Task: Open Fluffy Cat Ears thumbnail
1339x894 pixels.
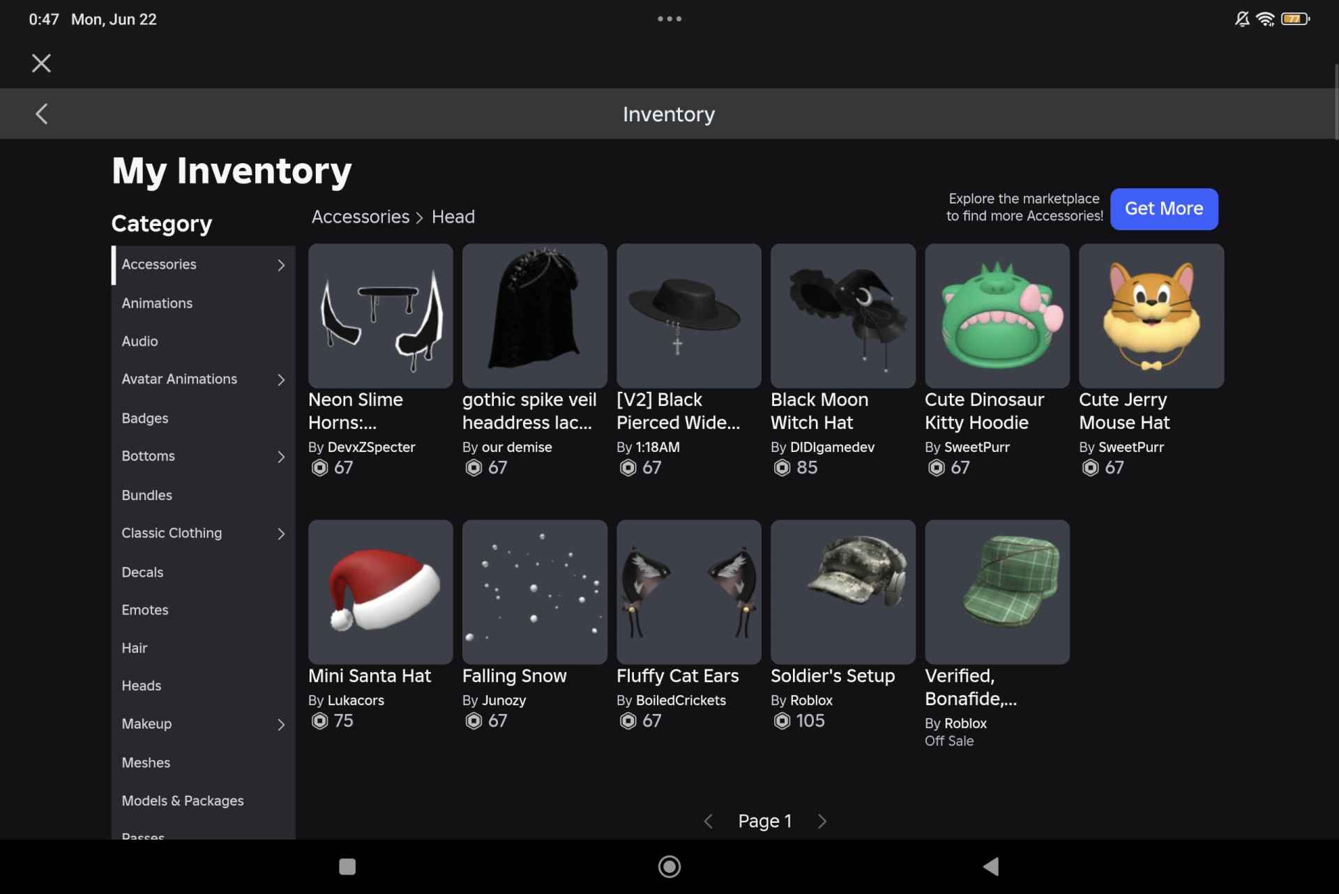Action: [689, 592]
